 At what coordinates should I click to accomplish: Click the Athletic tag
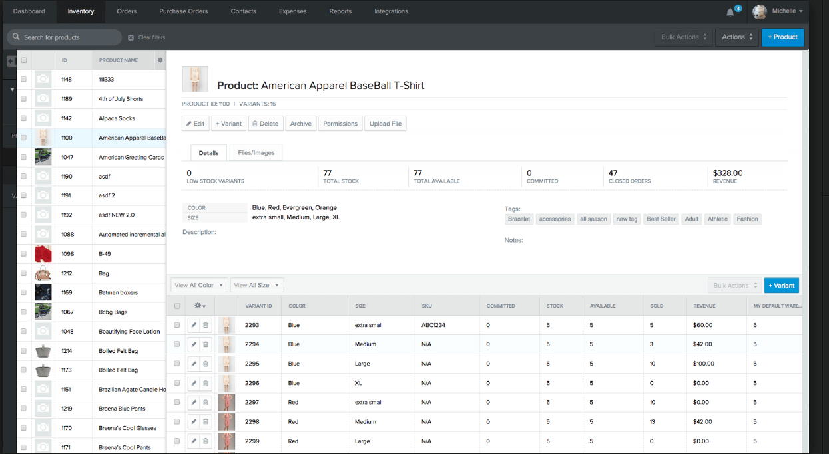click(x=718, y=219)
